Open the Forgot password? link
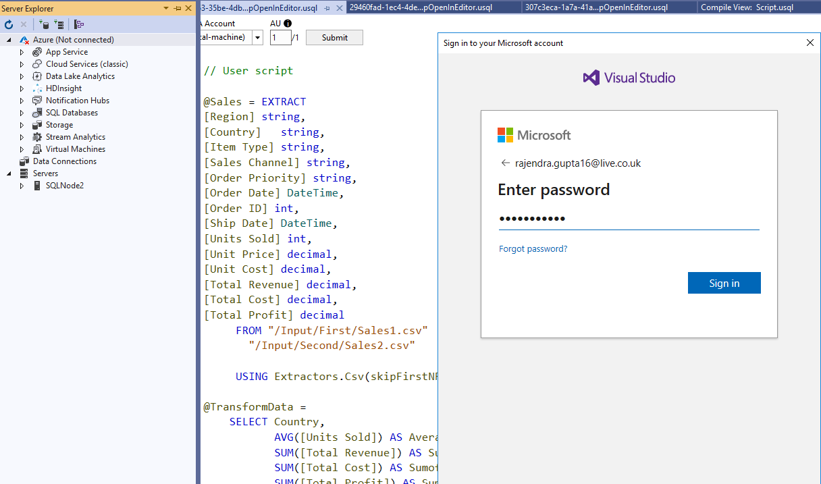The height and width of the screenshot is (484, 821). click(x=533, y=249)
